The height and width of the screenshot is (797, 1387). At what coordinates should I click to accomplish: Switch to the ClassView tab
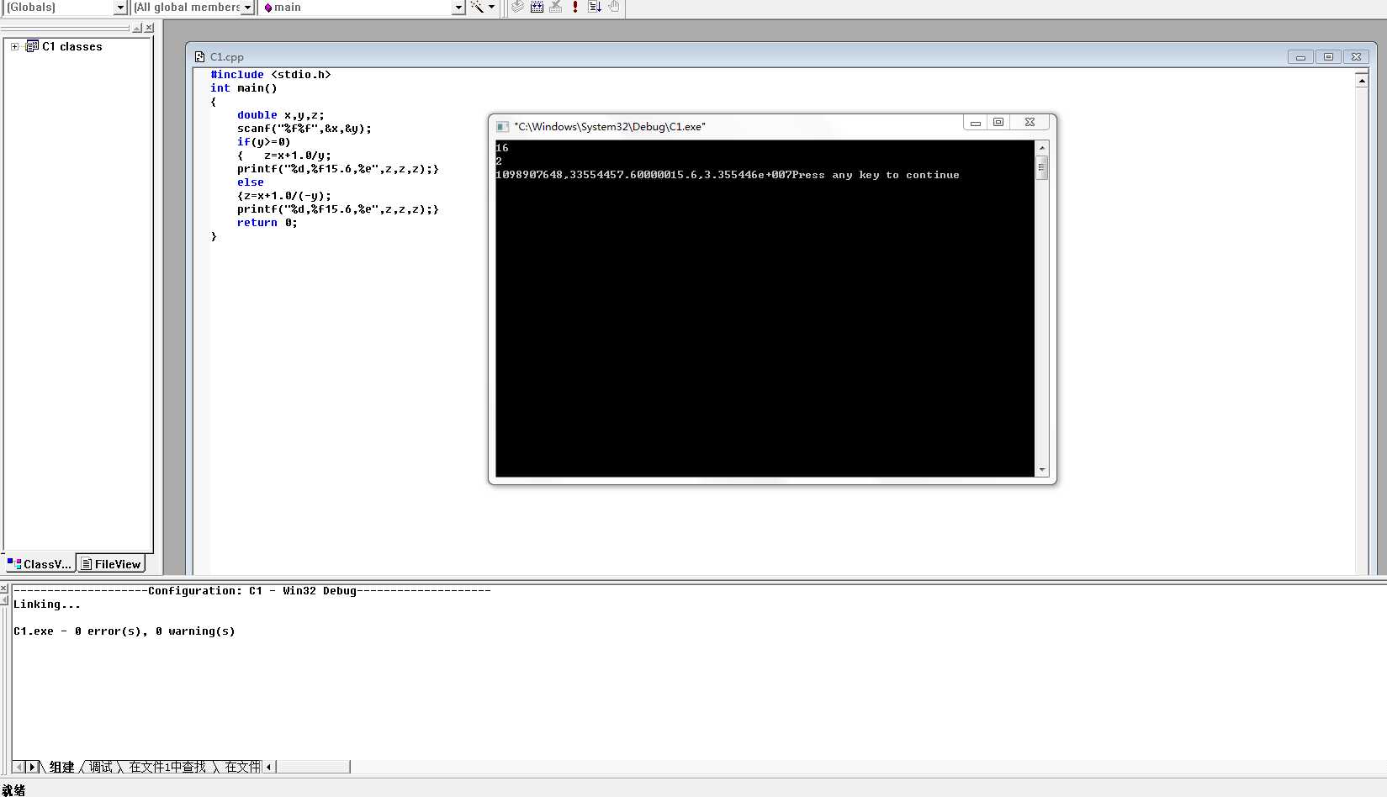pos(40,564)
